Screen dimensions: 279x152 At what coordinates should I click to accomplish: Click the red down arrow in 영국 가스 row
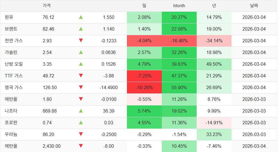(81, 87)
